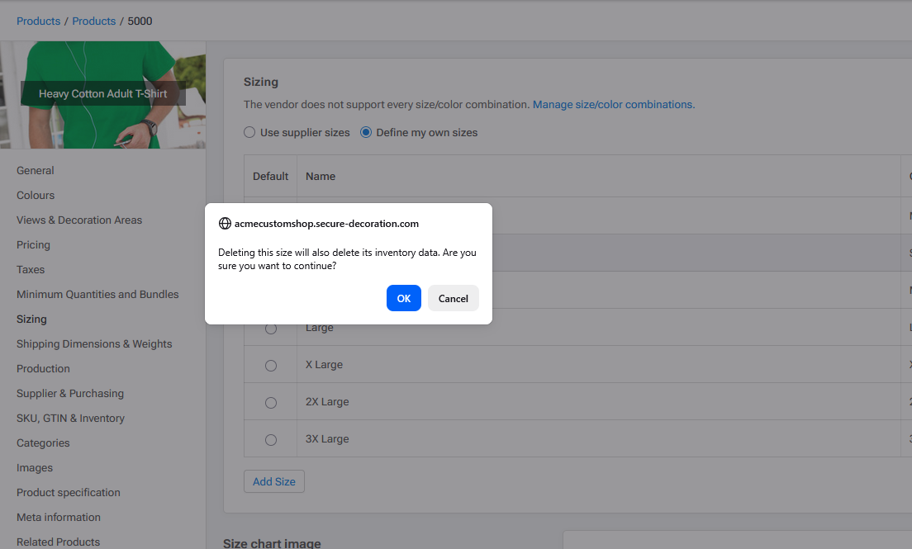Set Large as the default size
Screen dimensions: 912x549
pyautogui.click(x=270, y=328)
